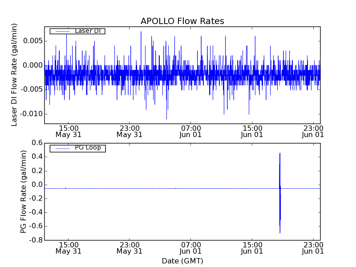Click the "PG Flow Rate (gal/min)" axis label
Screen dimensions: 356x267
23,191
